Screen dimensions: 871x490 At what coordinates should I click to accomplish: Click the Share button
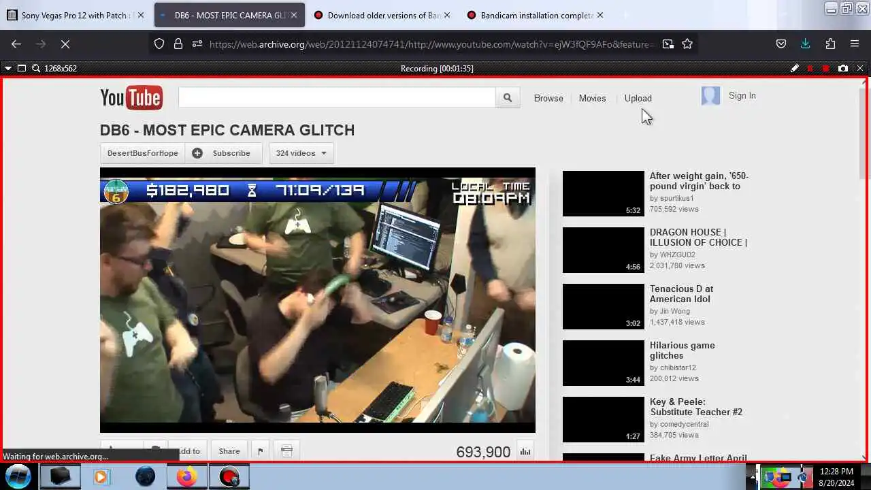229,451
